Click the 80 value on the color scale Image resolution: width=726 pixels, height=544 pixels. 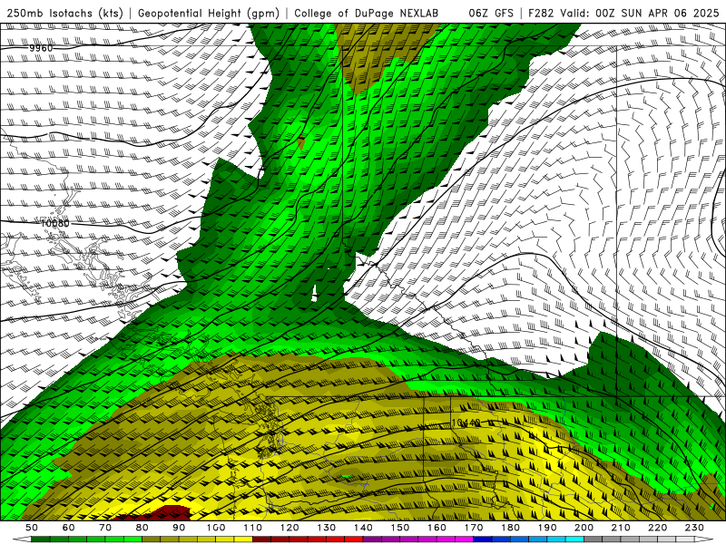pos(142,528)
